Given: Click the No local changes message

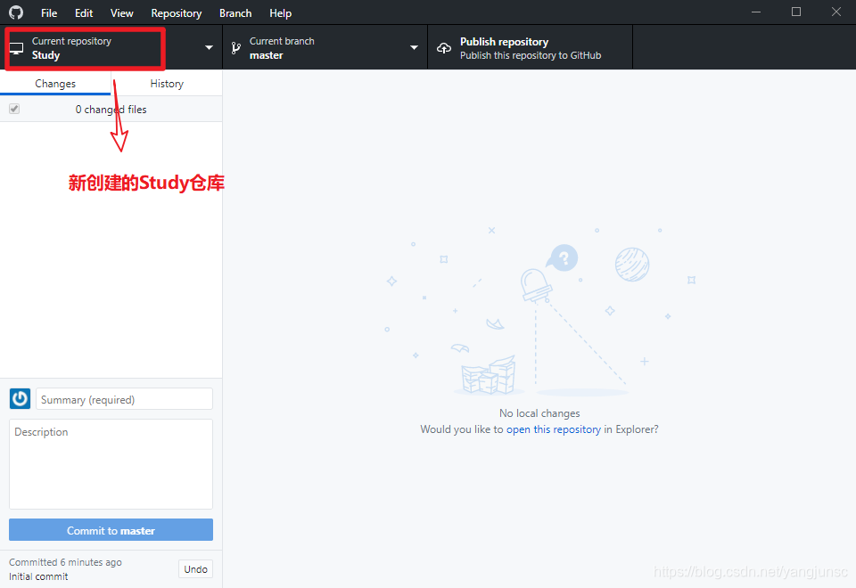Looking at the screenshot, I should 539,413.
